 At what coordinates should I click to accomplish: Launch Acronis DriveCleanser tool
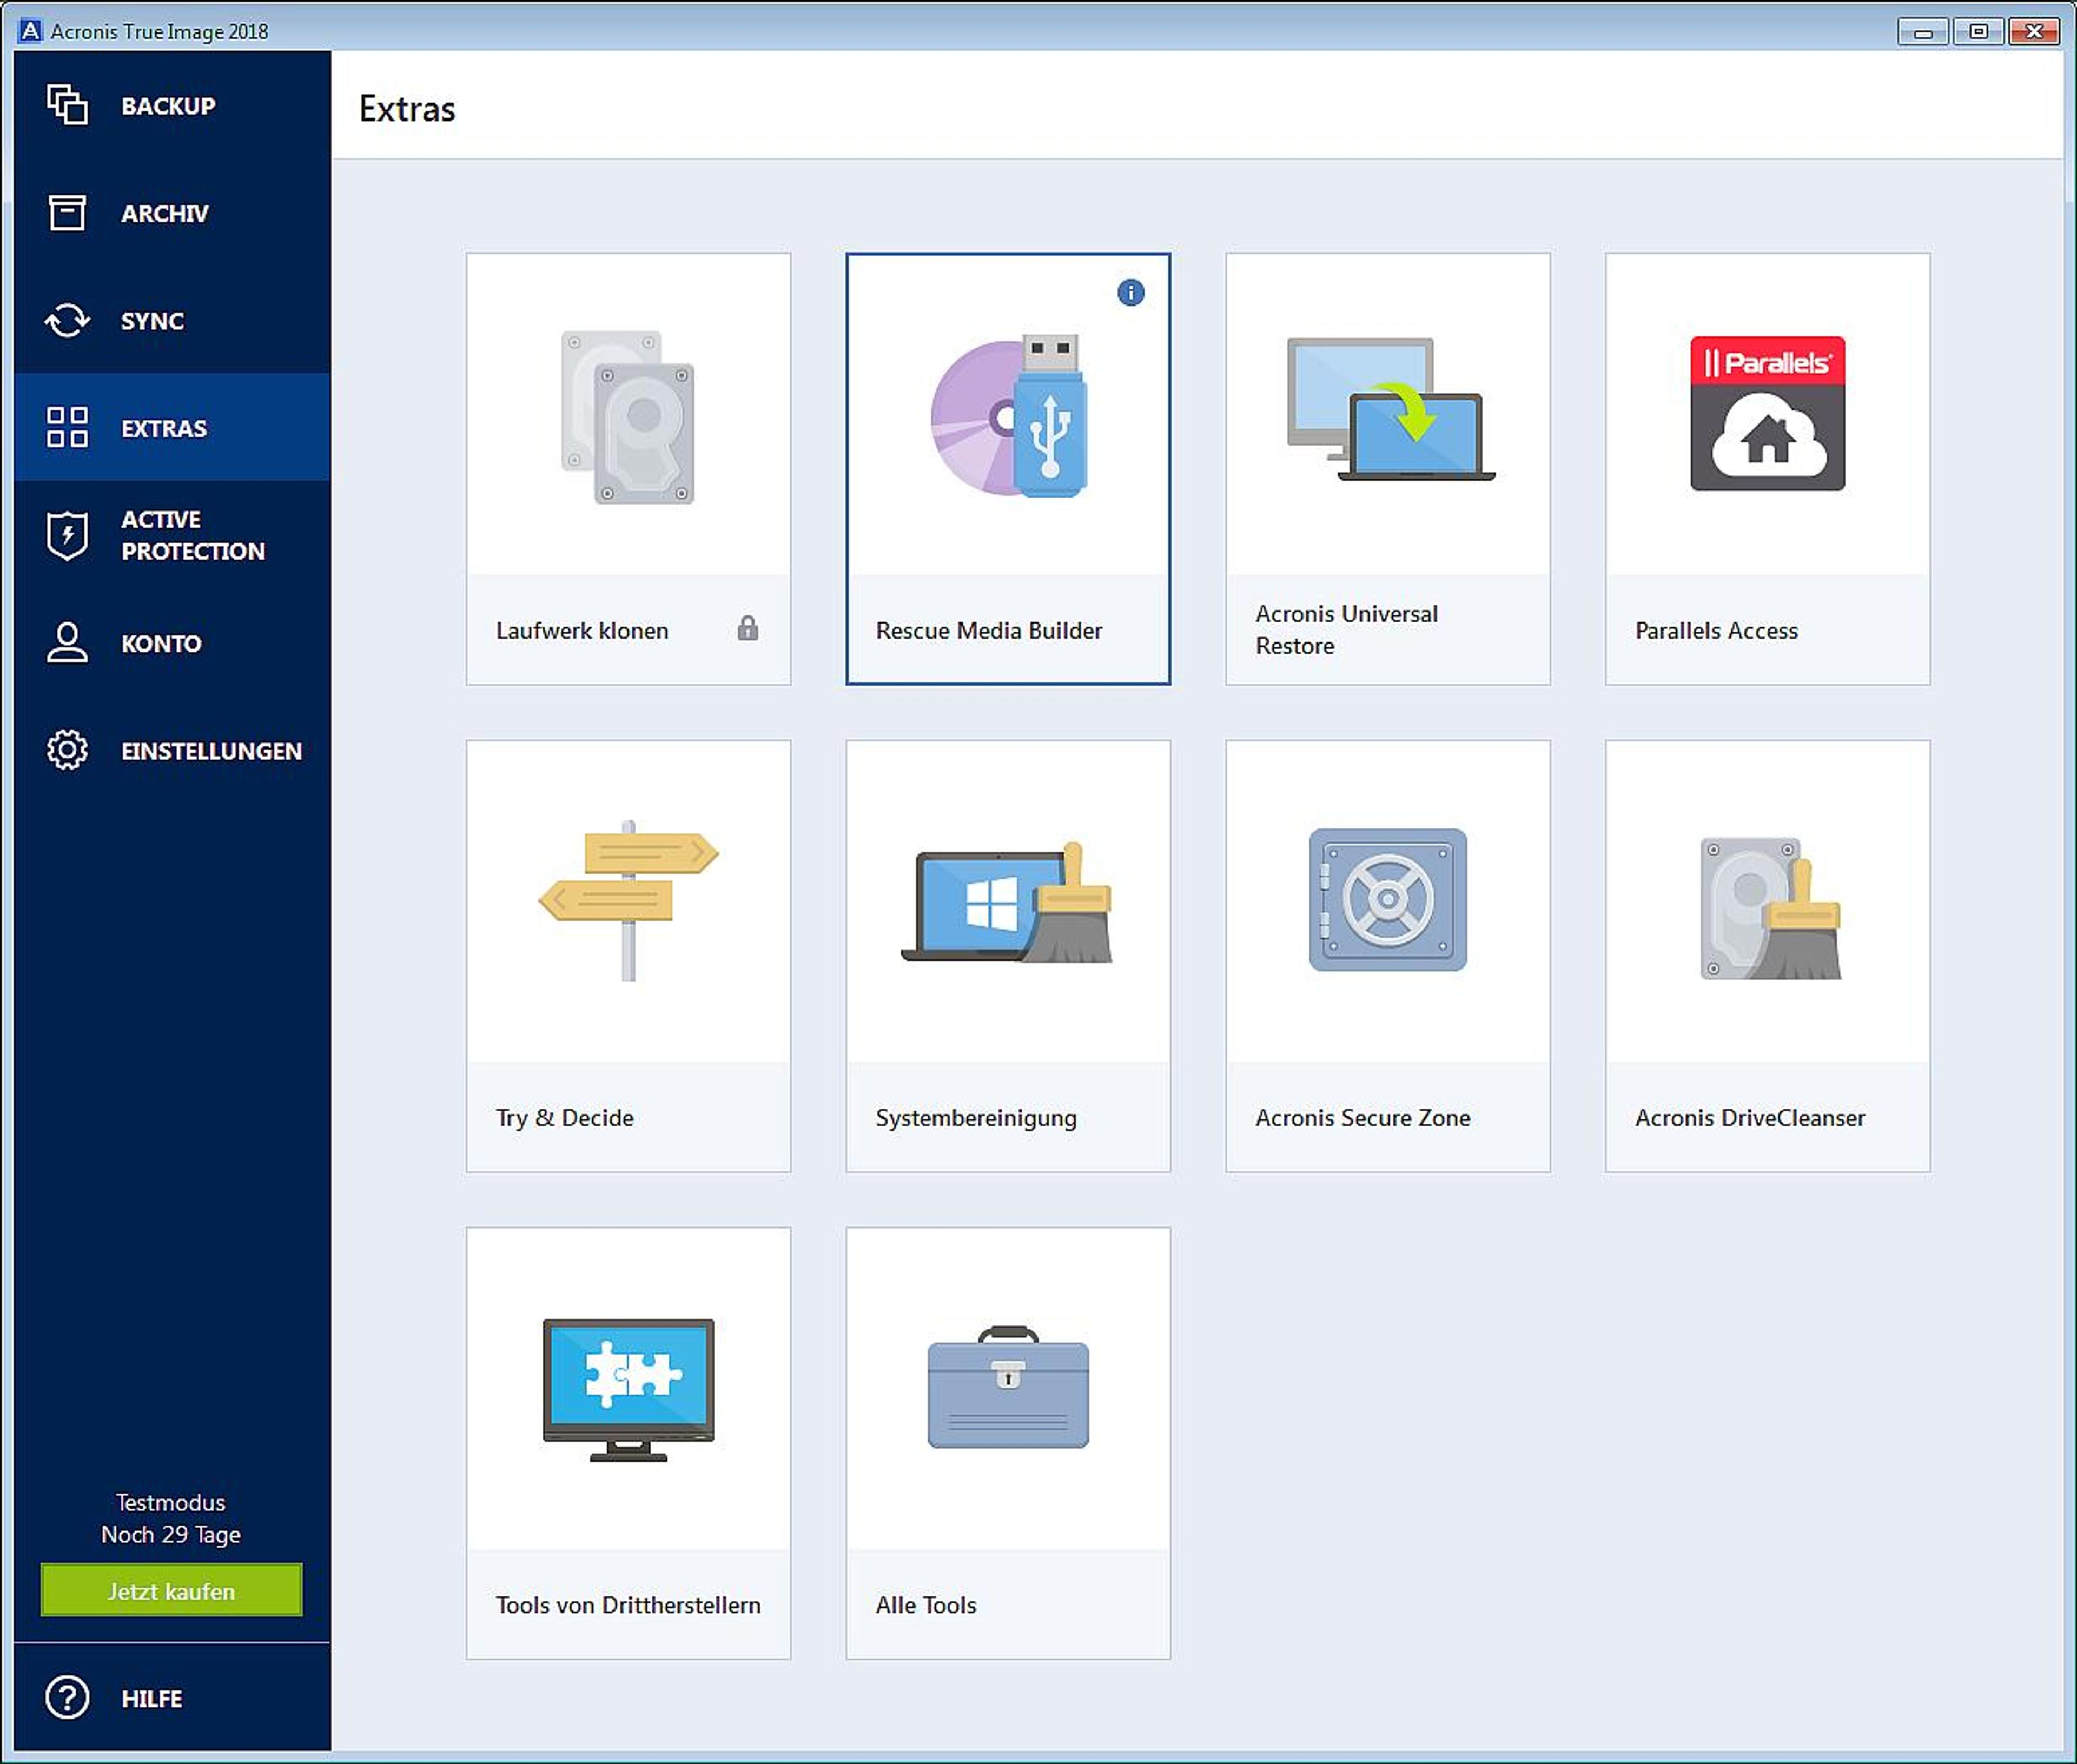pos(1768,956)
